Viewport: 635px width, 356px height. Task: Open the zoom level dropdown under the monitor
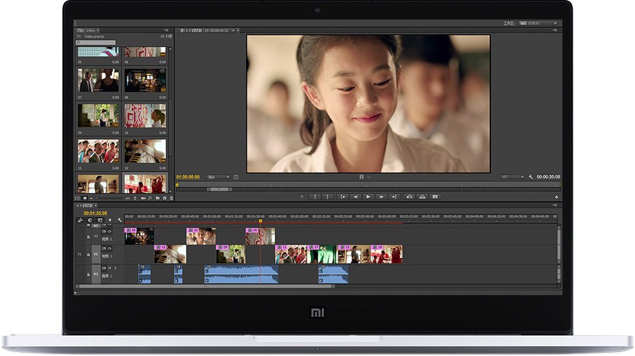[x=219, y=177]
